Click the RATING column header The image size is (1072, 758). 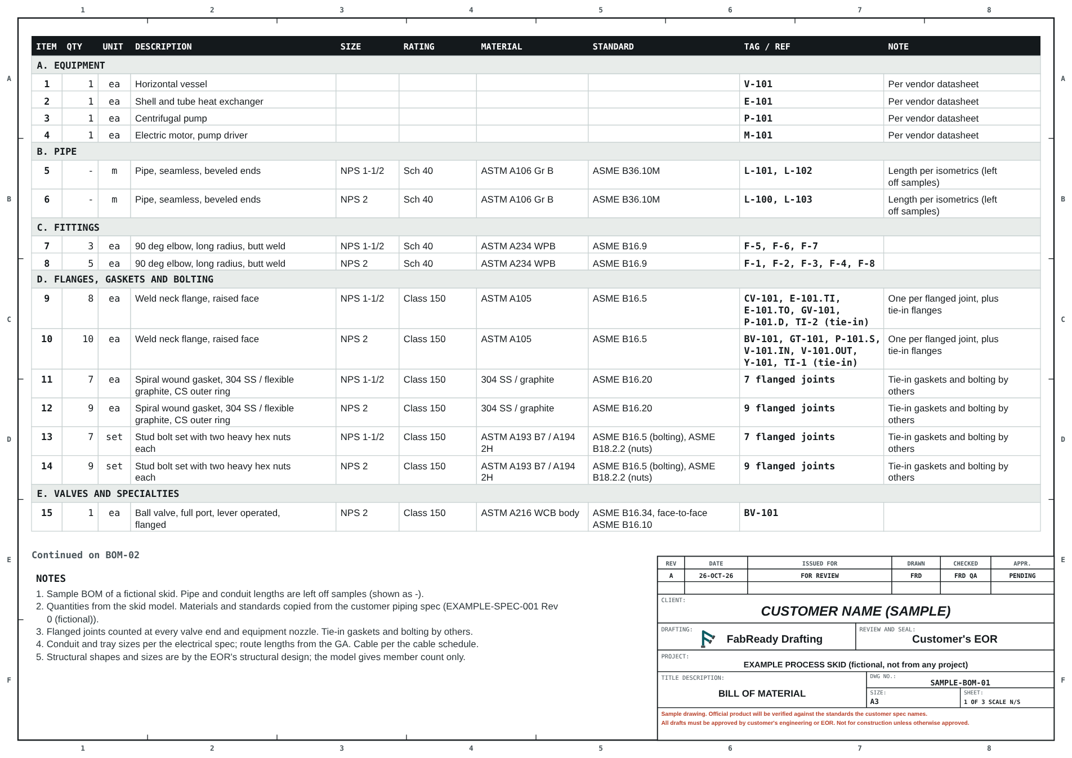click(419, 47)
